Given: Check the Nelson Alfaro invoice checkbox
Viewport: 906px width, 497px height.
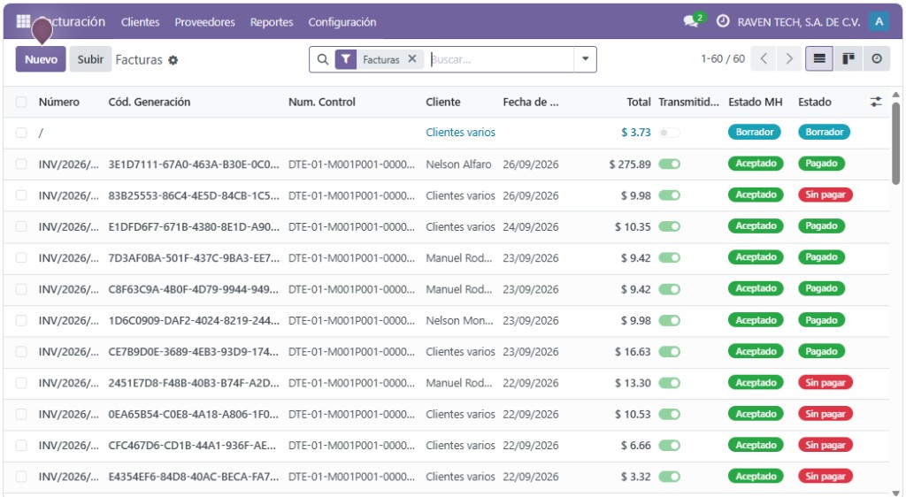Looking at the screenshot, I should coord(21,164).
